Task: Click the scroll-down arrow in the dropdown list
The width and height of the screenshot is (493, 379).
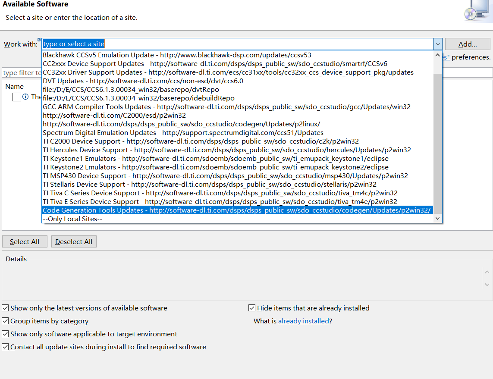Action: 437,218
